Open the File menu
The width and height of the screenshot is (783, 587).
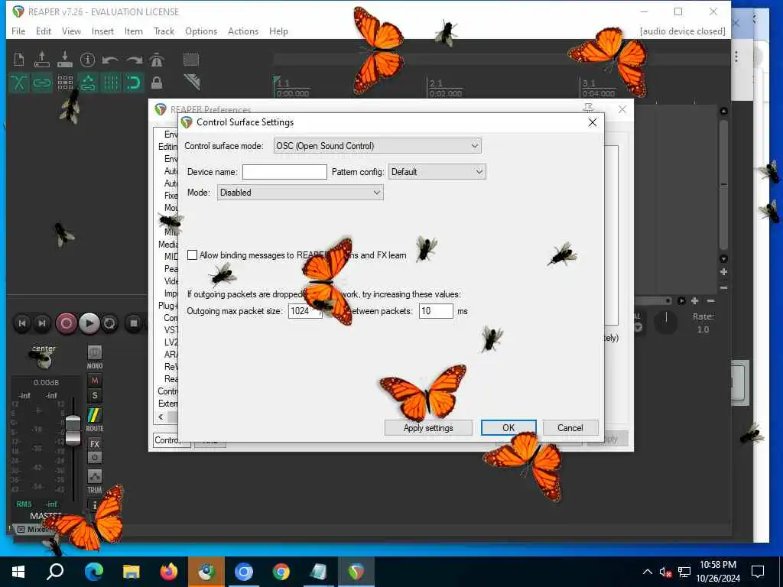click(x=18, y=31)
